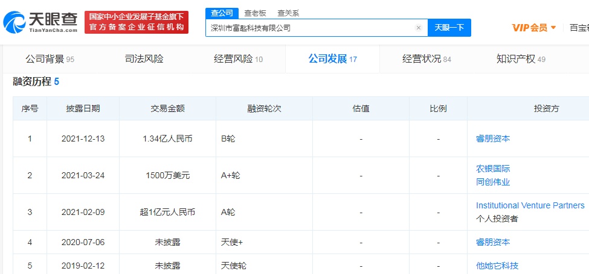
Task: Click the TianYanCha logo
Action: 40,22
